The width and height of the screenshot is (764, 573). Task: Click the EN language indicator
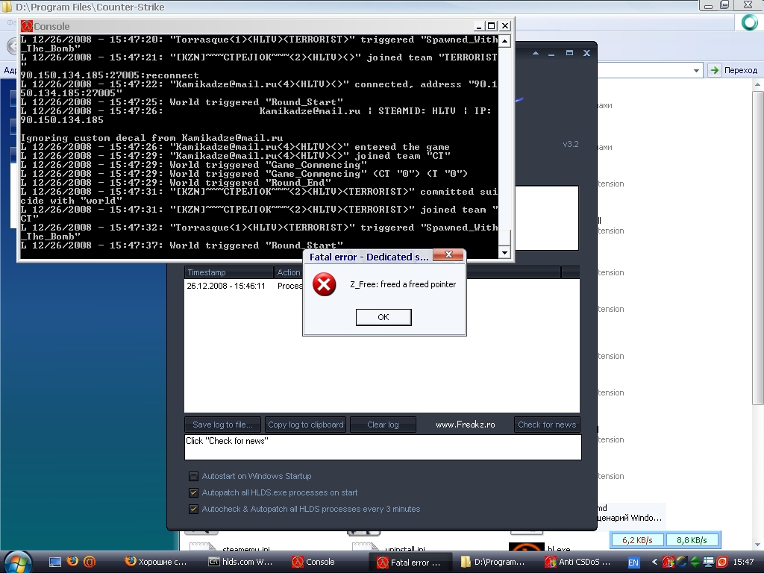[x=633, y=563]
